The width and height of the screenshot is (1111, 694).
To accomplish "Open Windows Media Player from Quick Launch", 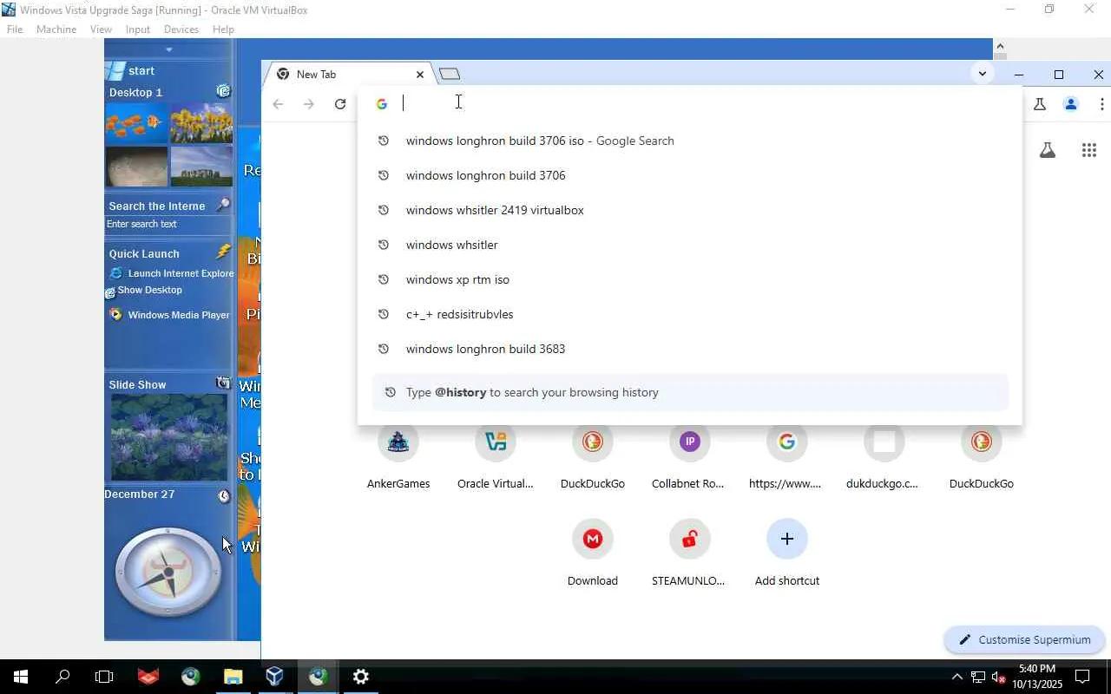I will click(x=170, y=315).
